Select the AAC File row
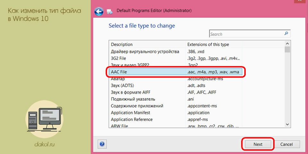Screen dimensions: 308x154 [x=175, y=72]
